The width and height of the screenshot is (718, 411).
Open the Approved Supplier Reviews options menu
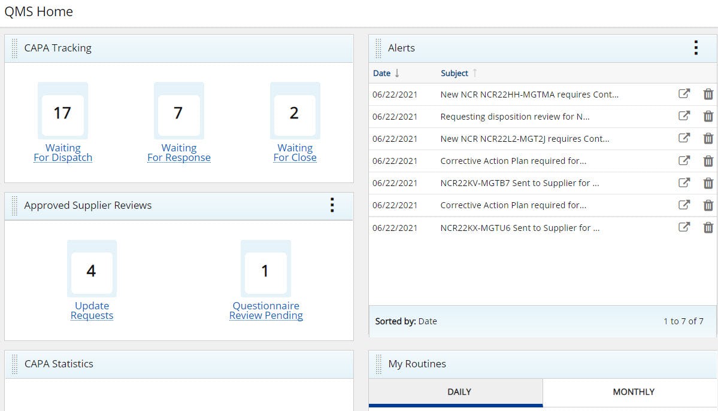332,205
